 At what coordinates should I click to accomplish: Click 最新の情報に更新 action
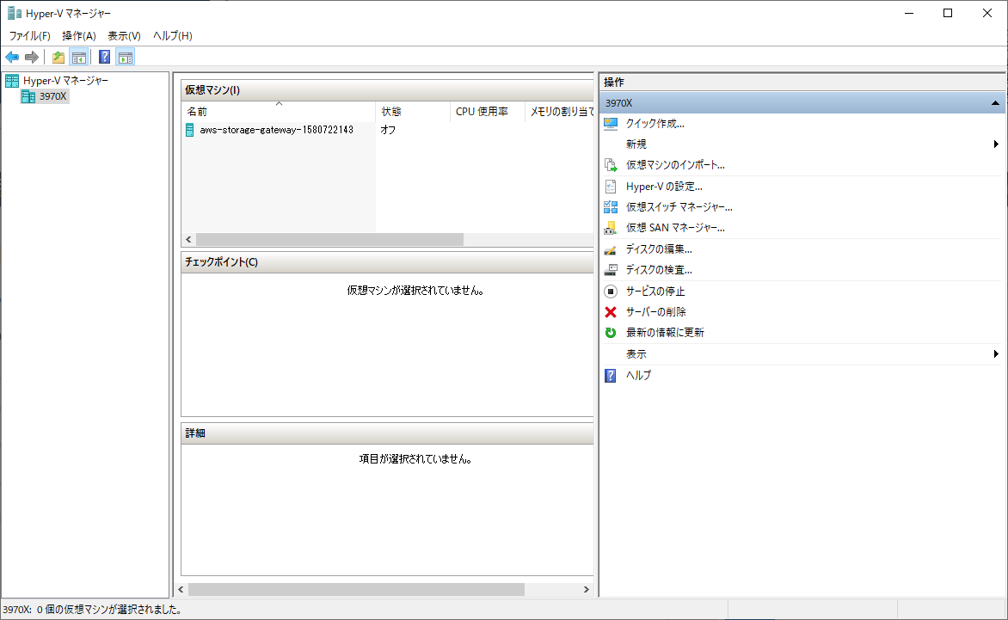point(666,333)
